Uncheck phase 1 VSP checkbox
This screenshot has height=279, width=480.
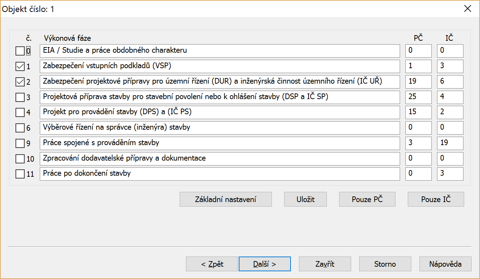coord(20,66)
